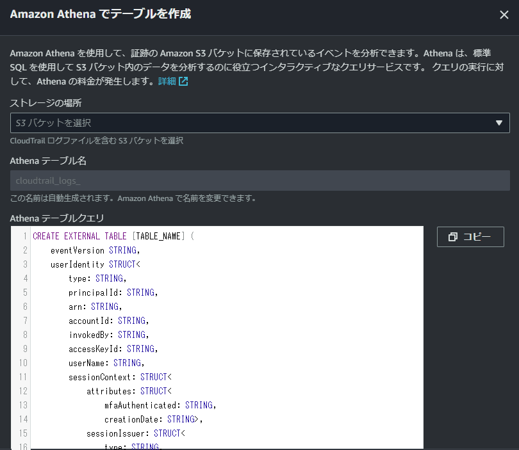Click the attributes: STRUCT< line
Image resolution: width=519 pixels, height=450 pixels.
pyautogui.click(x=129, y=391)
